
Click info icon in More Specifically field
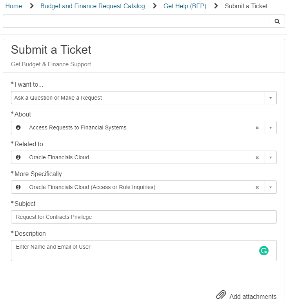tap(18, 187)
